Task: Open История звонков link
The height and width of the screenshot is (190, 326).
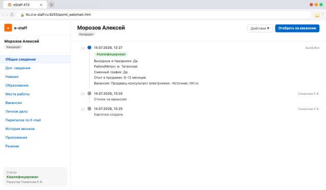Action: coord(20,129)
